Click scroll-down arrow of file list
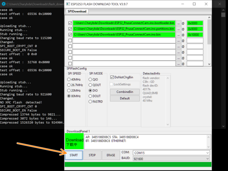This screenshot has width=228, height=171. (209, 64)
